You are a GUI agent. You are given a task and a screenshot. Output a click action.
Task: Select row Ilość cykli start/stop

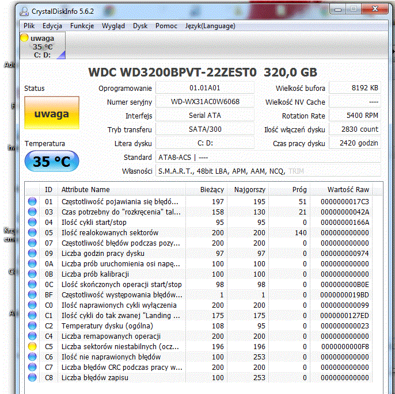coord(199,222)
